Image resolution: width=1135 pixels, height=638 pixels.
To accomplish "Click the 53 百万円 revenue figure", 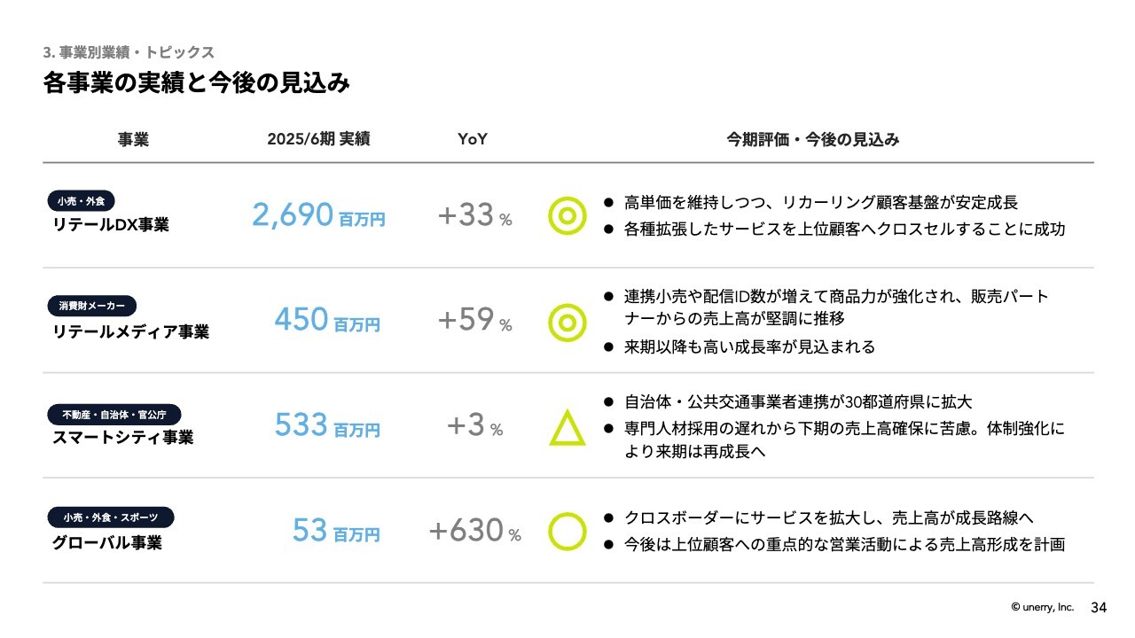I will click(336, 531).
